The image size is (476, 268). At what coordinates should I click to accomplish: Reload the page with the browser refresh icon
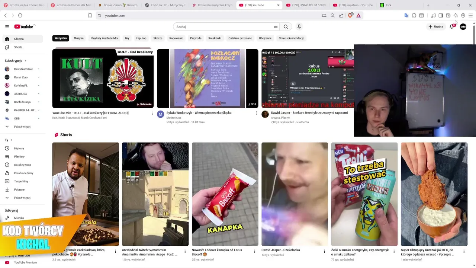(x=20, y=15)
